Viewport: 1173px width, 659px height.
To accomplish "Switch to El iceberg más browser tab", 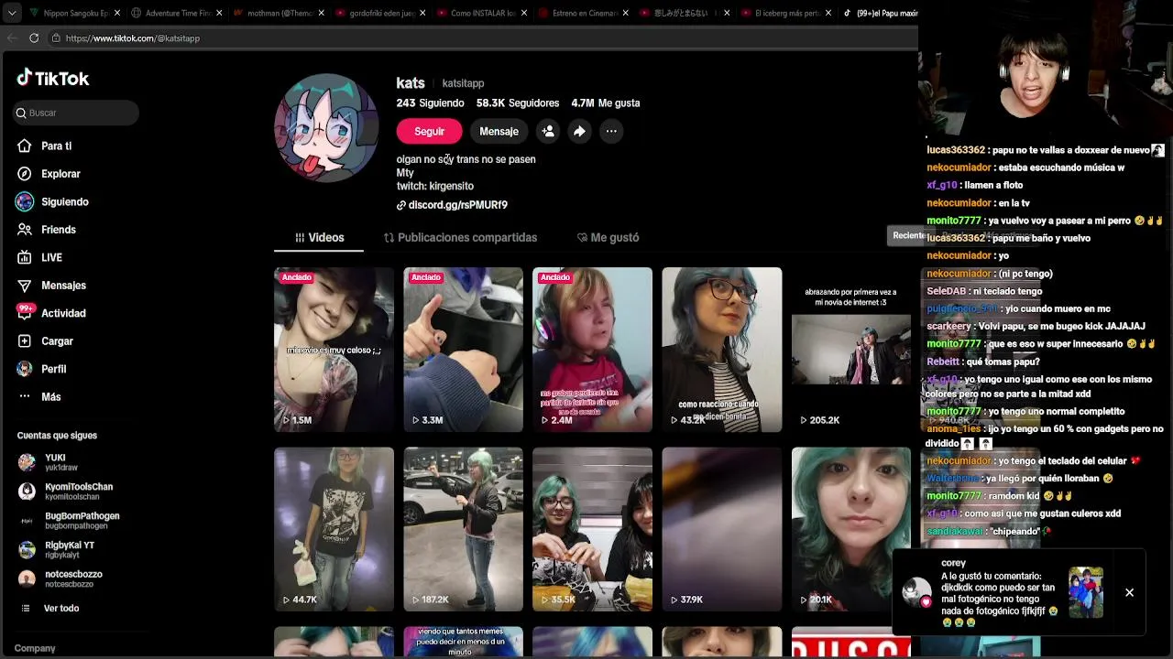I will (x=784, y=14).
